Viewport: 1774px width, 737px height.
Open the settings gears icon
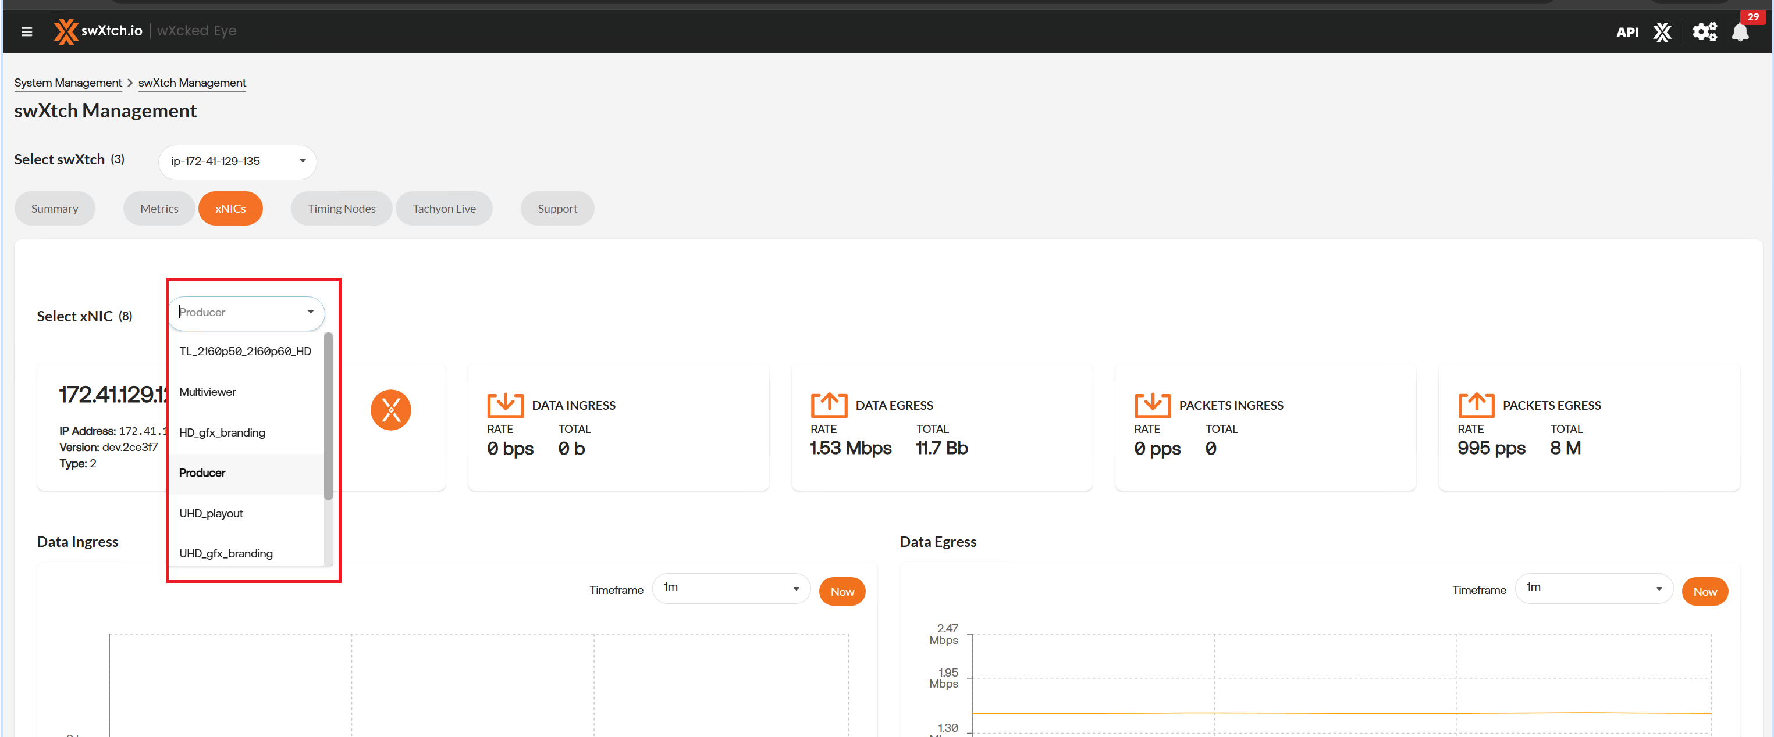tap(1704, 31)
